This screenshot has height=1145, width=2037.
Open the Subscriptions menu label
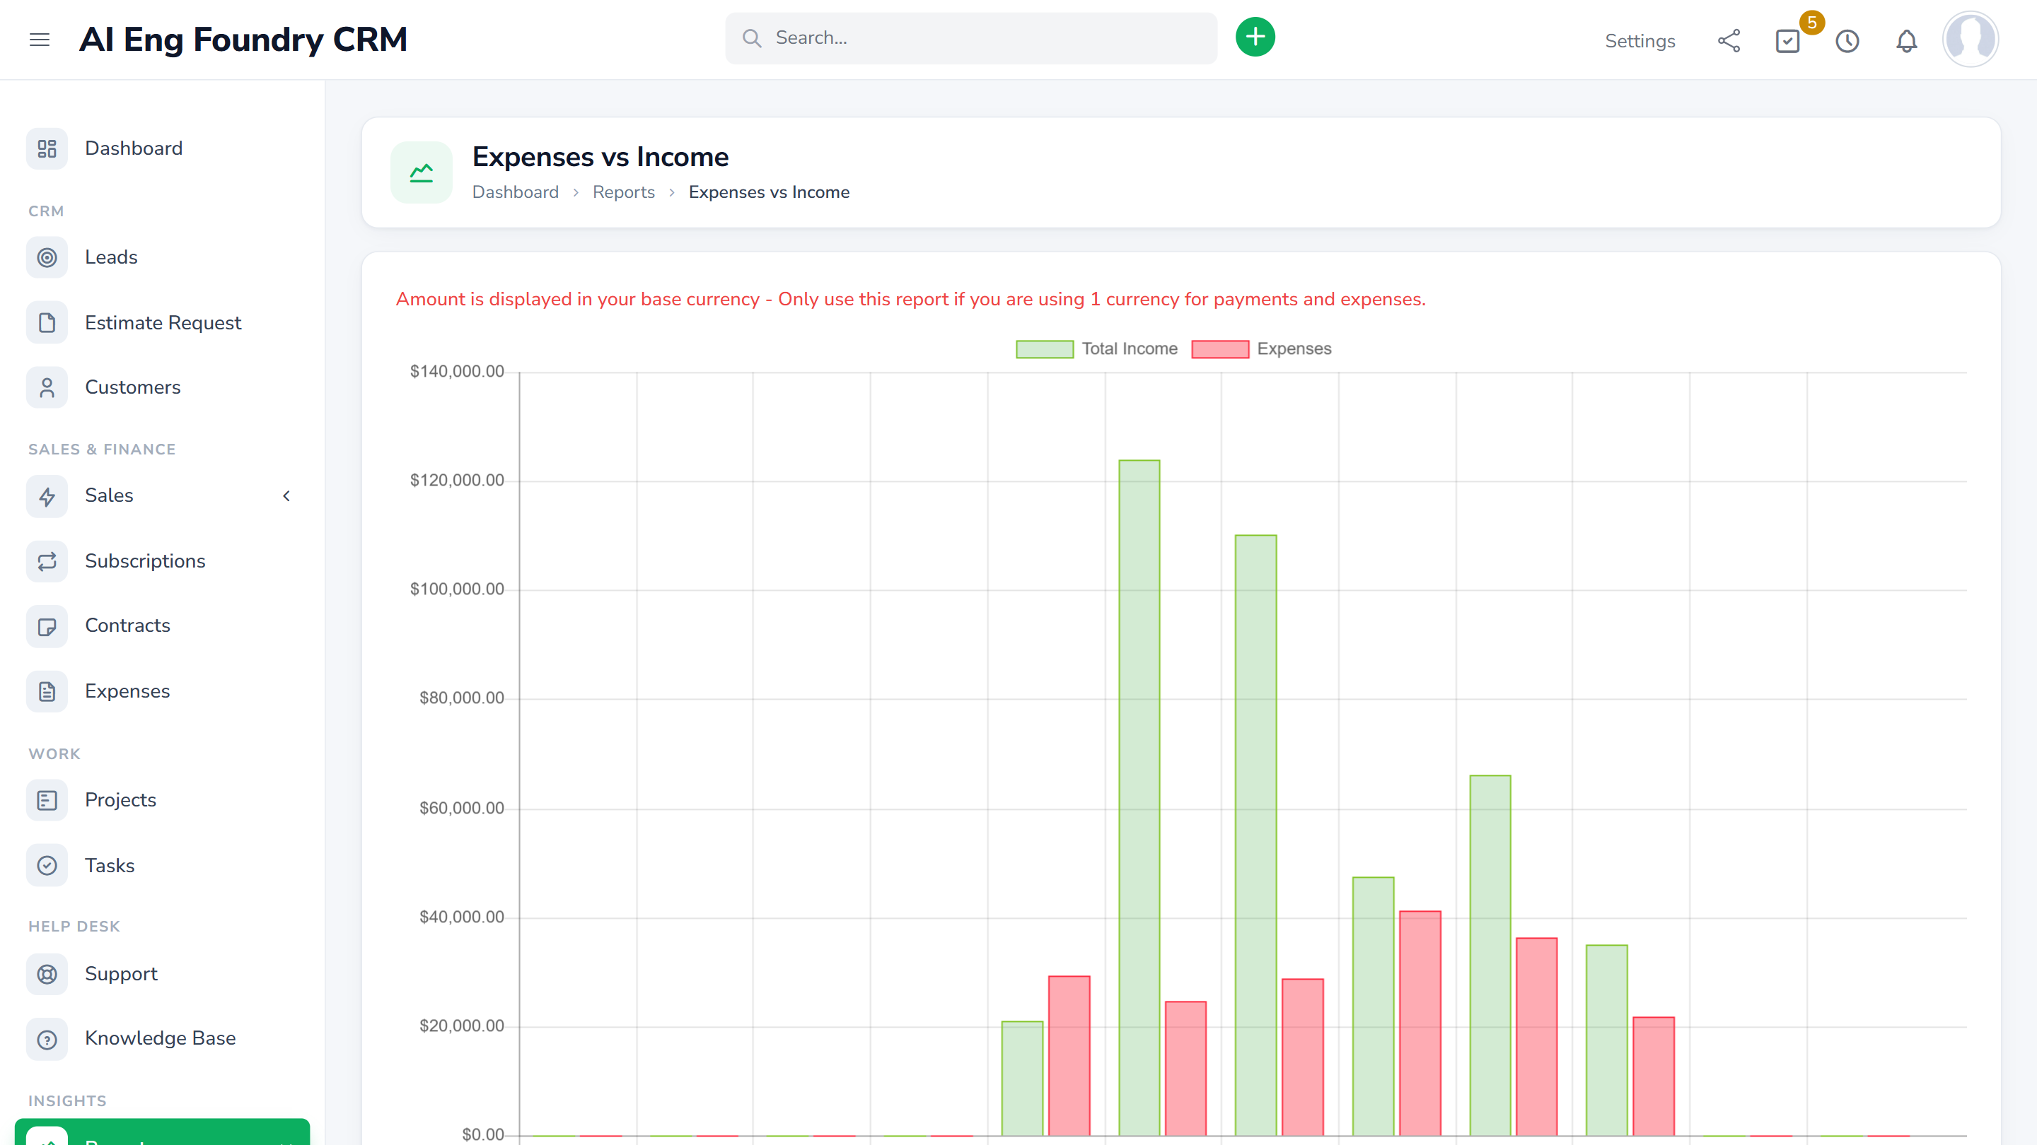146,561
